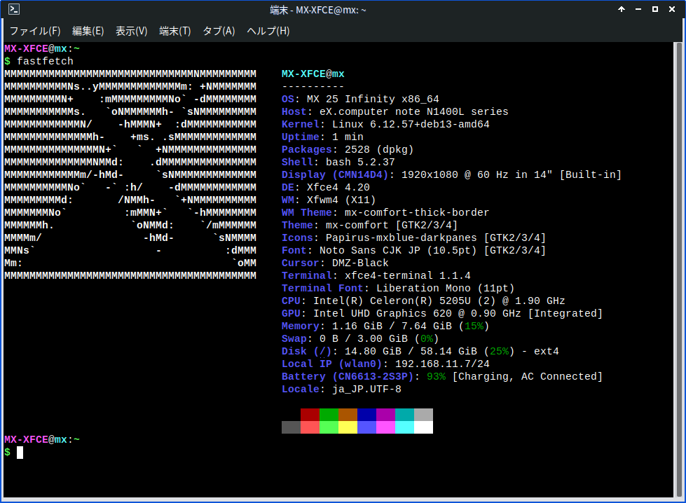
Task: Click the bright yellow palette color block
Action: (348, 427)
